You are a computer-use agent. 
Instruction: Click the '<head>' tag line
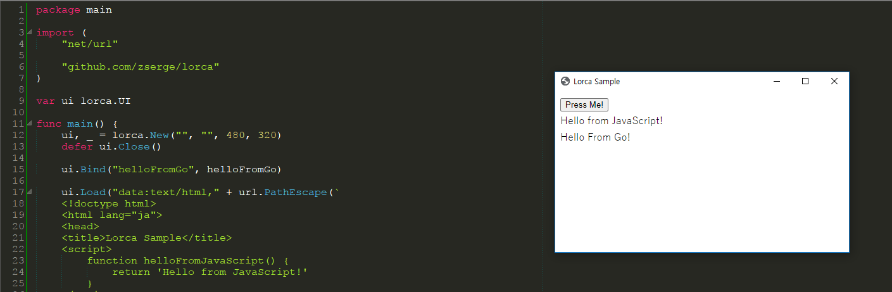(80, 226)
